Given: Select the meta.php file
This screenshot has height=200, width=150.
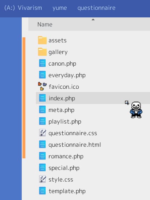Looking at the screenshot, I should 62,110.
